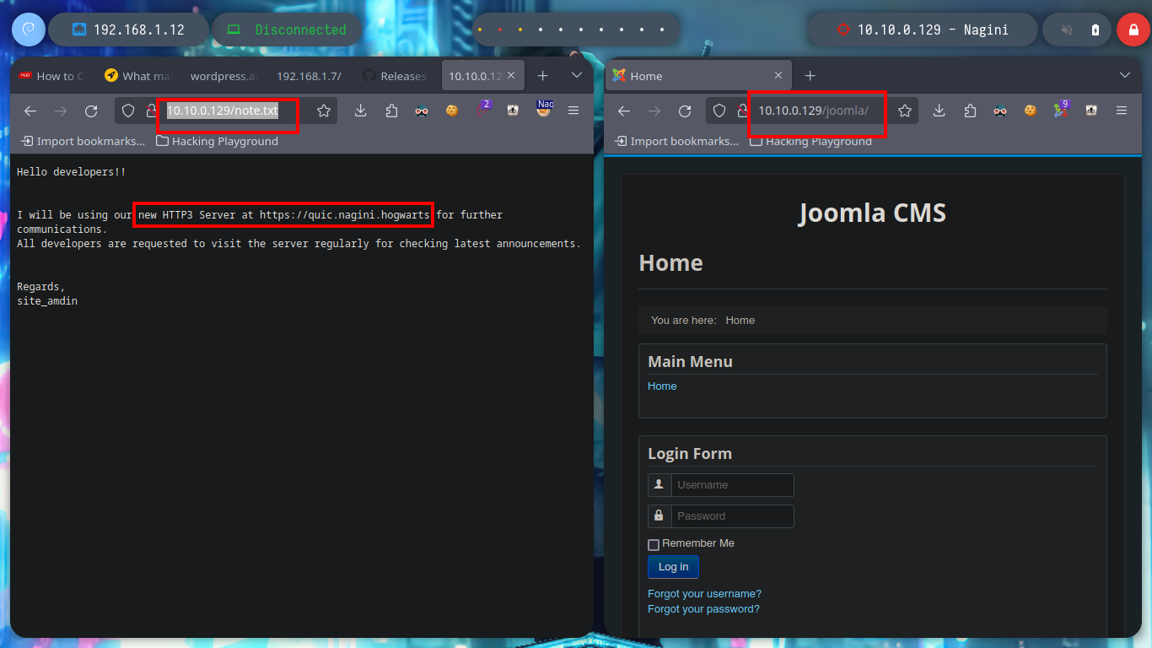The width and height of the screenshot is (1152, 648).
Task: Open downloads panel in note.txt window
Action: pos(361,111)
